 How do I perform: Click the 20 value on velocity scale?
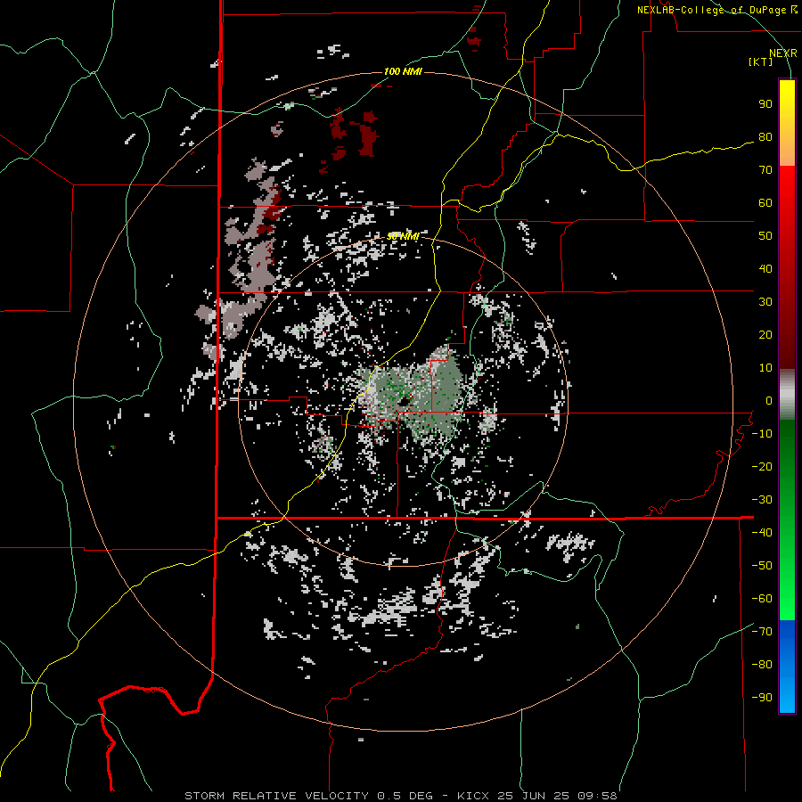pyautogui.click(x=765, y=335)
